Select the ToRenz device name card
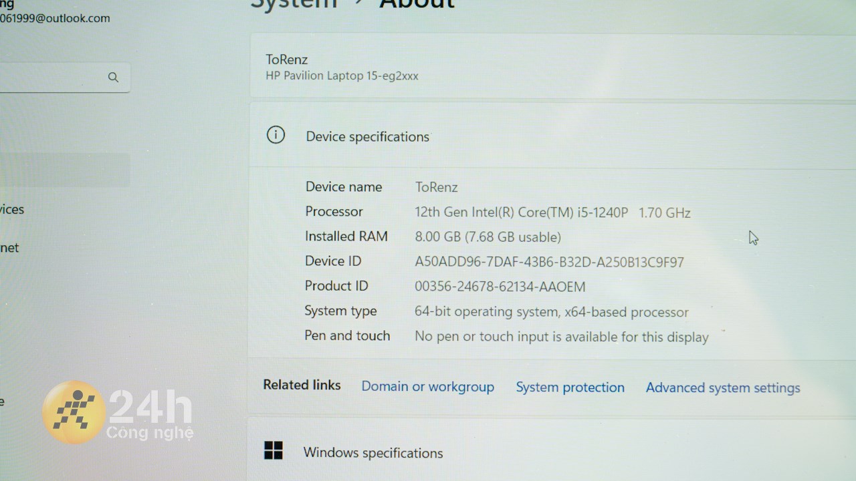Screen dimensions: 856x481 [552, 67]
